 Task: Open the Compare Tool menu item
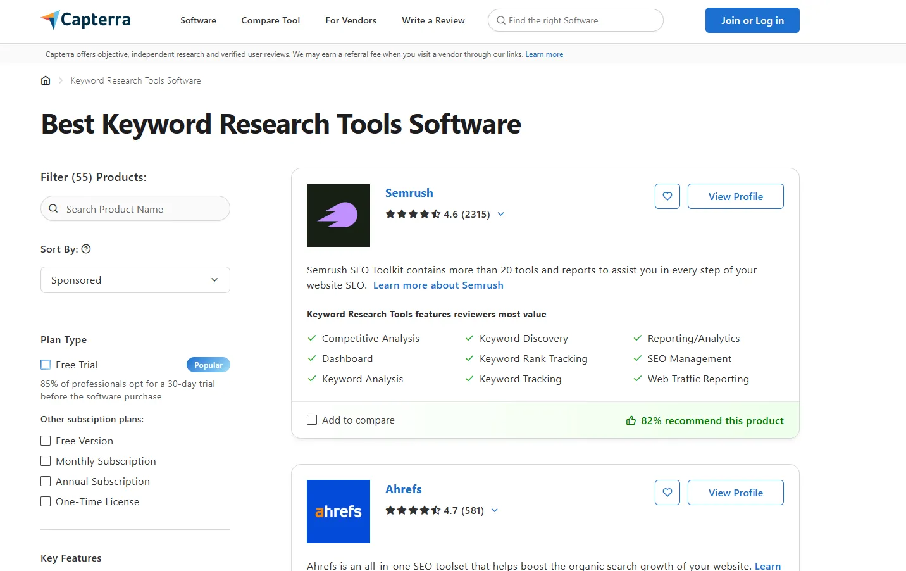270,20
